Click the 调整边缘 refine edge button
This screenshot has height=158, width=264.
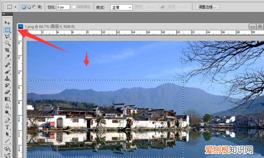coord(207,7)
